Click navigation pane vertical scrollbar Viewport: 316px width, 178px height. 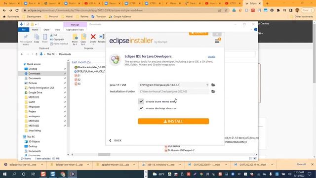tap(68, 95)
